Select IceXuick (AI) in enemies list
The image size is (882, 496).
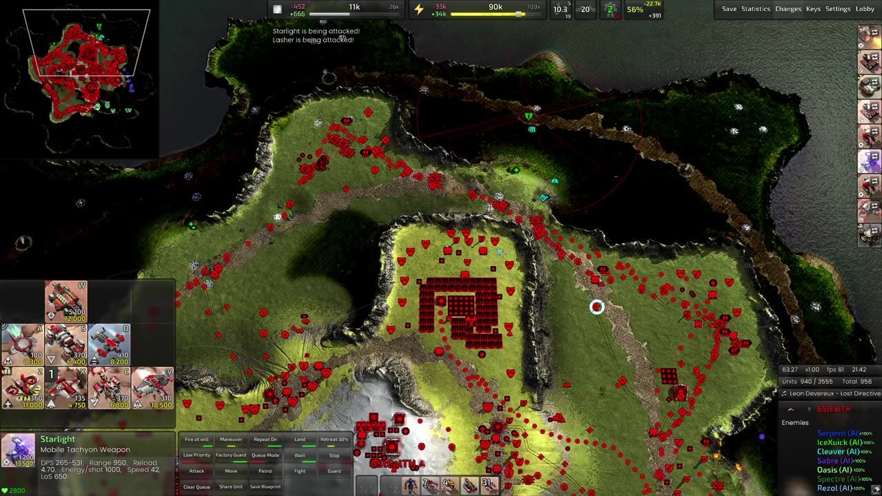839,442
